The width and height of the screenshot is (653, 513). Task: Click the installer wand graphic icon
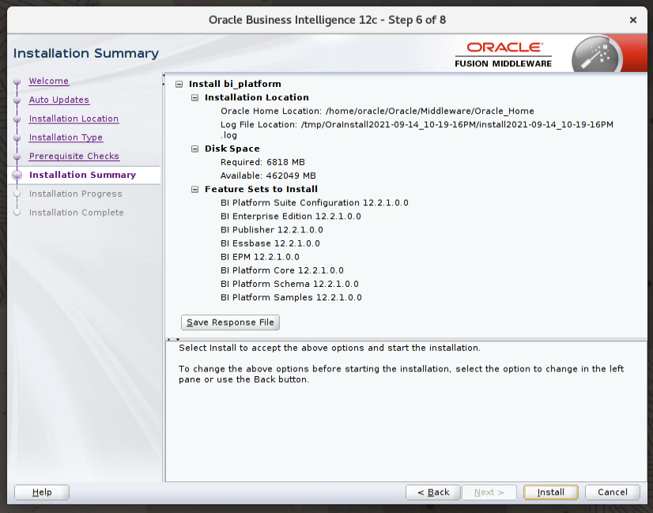pyautogui.click(x=597, y=55)
